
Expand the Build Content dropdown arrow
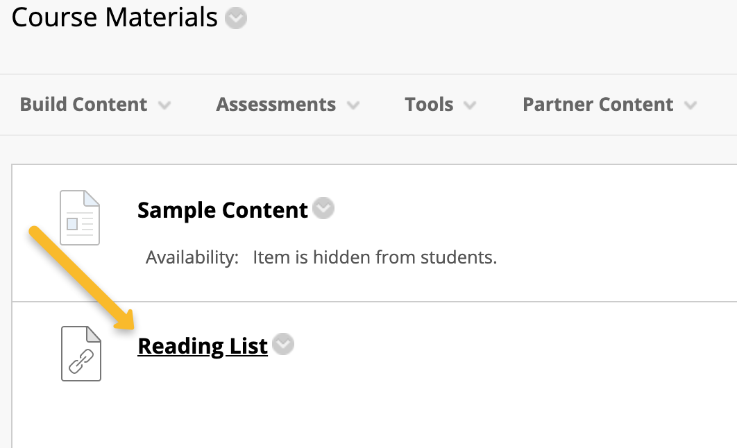[x=164, y=106]
